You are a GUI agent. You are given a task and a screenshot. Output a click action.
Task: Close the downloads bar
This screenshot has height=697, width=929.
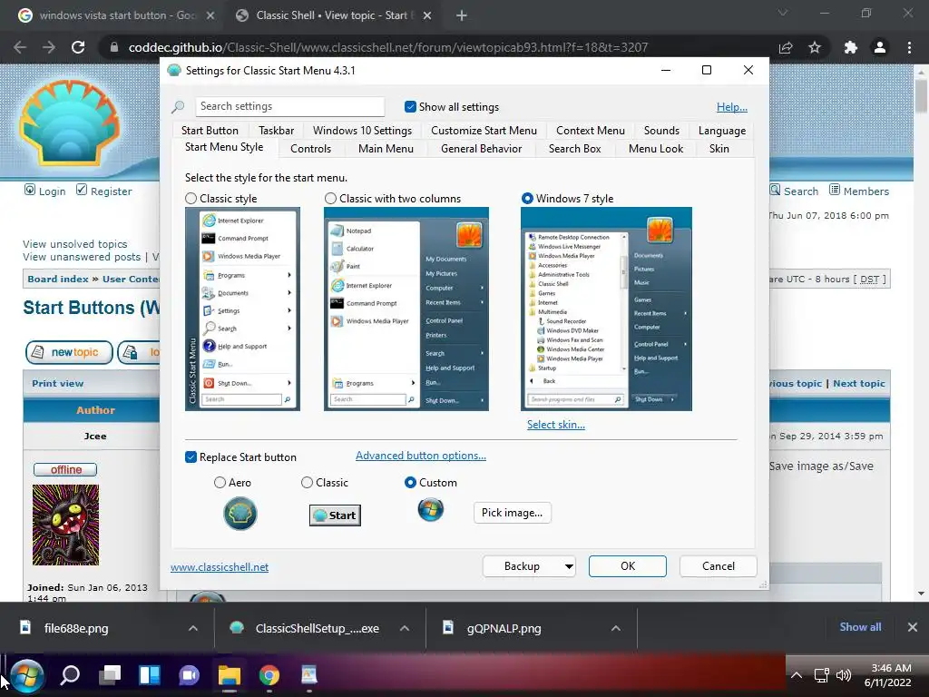click(x=913, y=627)
